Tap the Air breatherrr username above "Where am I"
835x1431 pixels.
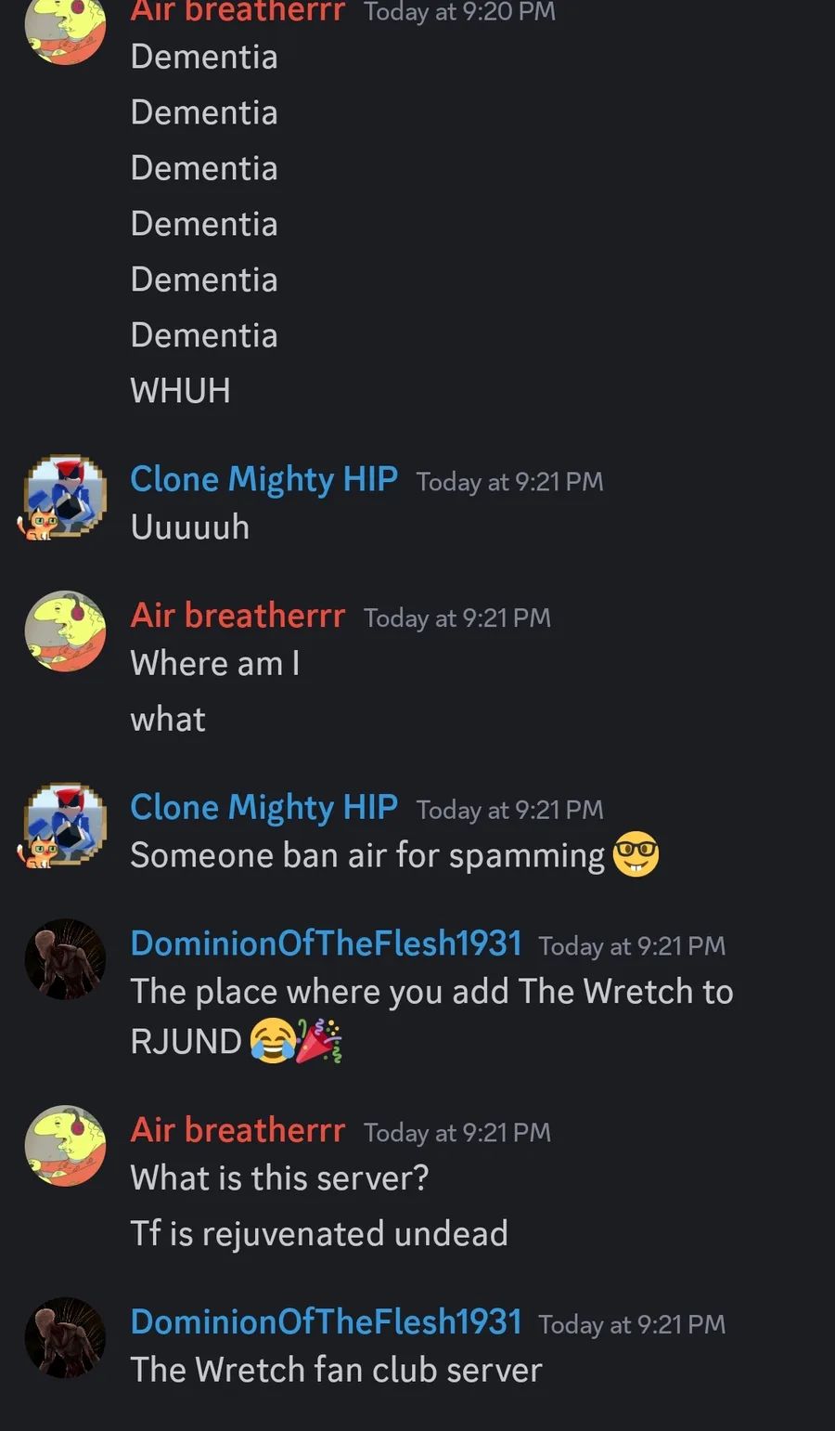pos(238,616)
